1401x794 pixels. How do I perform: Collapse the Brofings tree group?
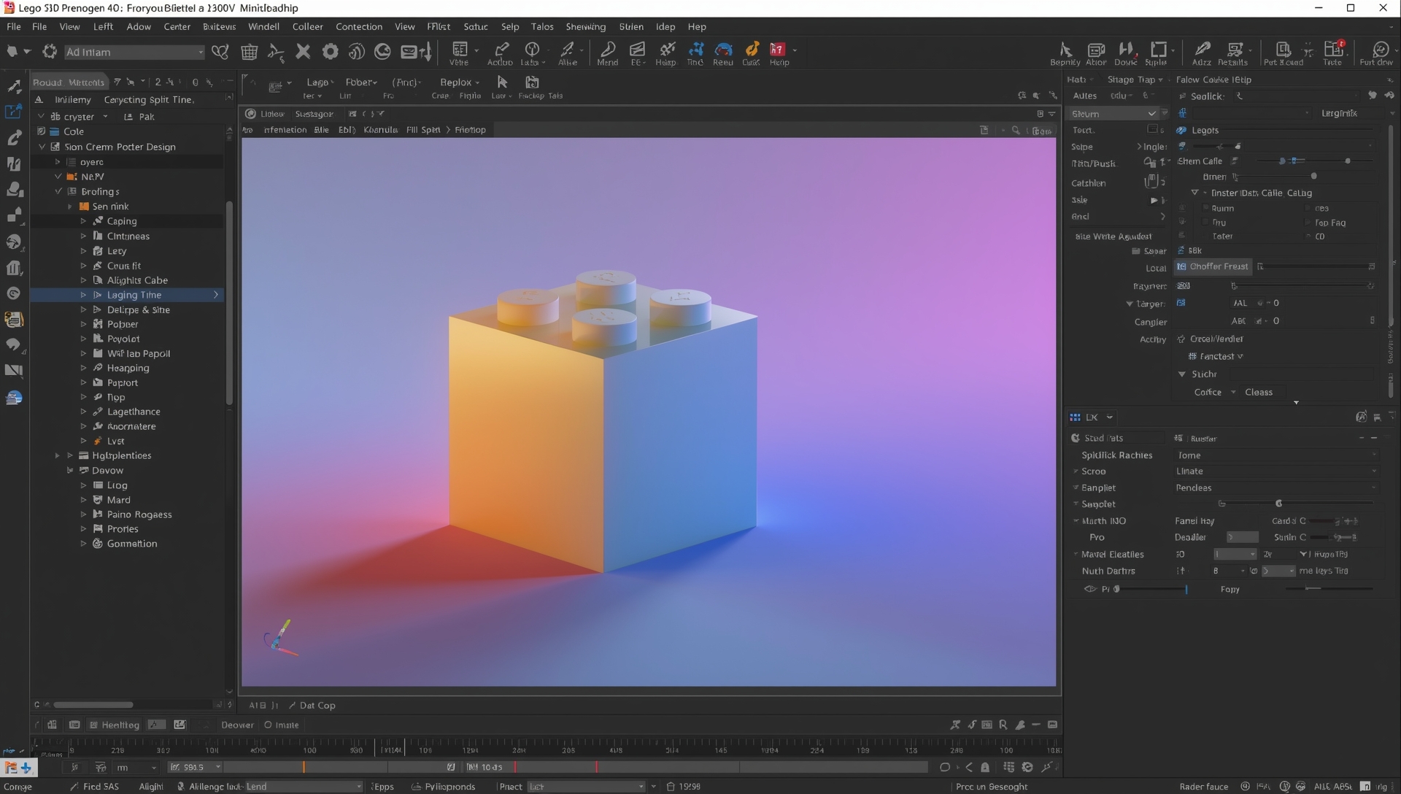pyautogui.click(x=58, y=191)
